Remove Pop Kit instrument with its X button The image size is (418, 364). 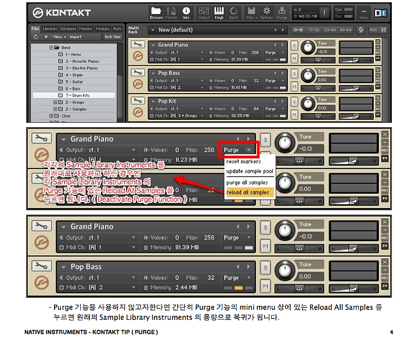click(378, 98)
